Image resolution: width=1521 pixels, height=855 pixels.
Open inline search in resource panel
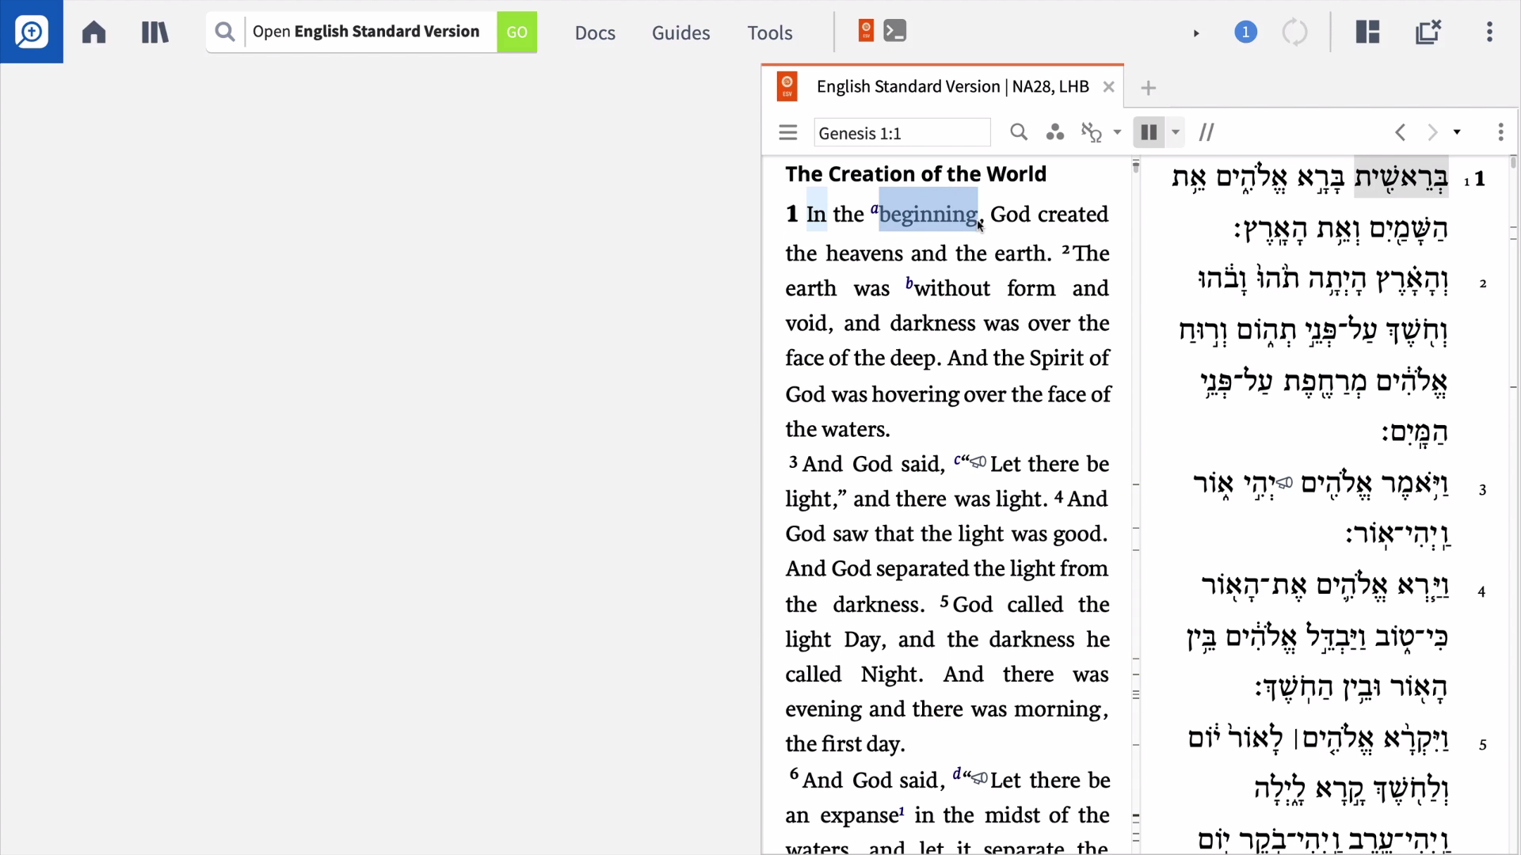pyautogui.click(x=1019, y=132)
